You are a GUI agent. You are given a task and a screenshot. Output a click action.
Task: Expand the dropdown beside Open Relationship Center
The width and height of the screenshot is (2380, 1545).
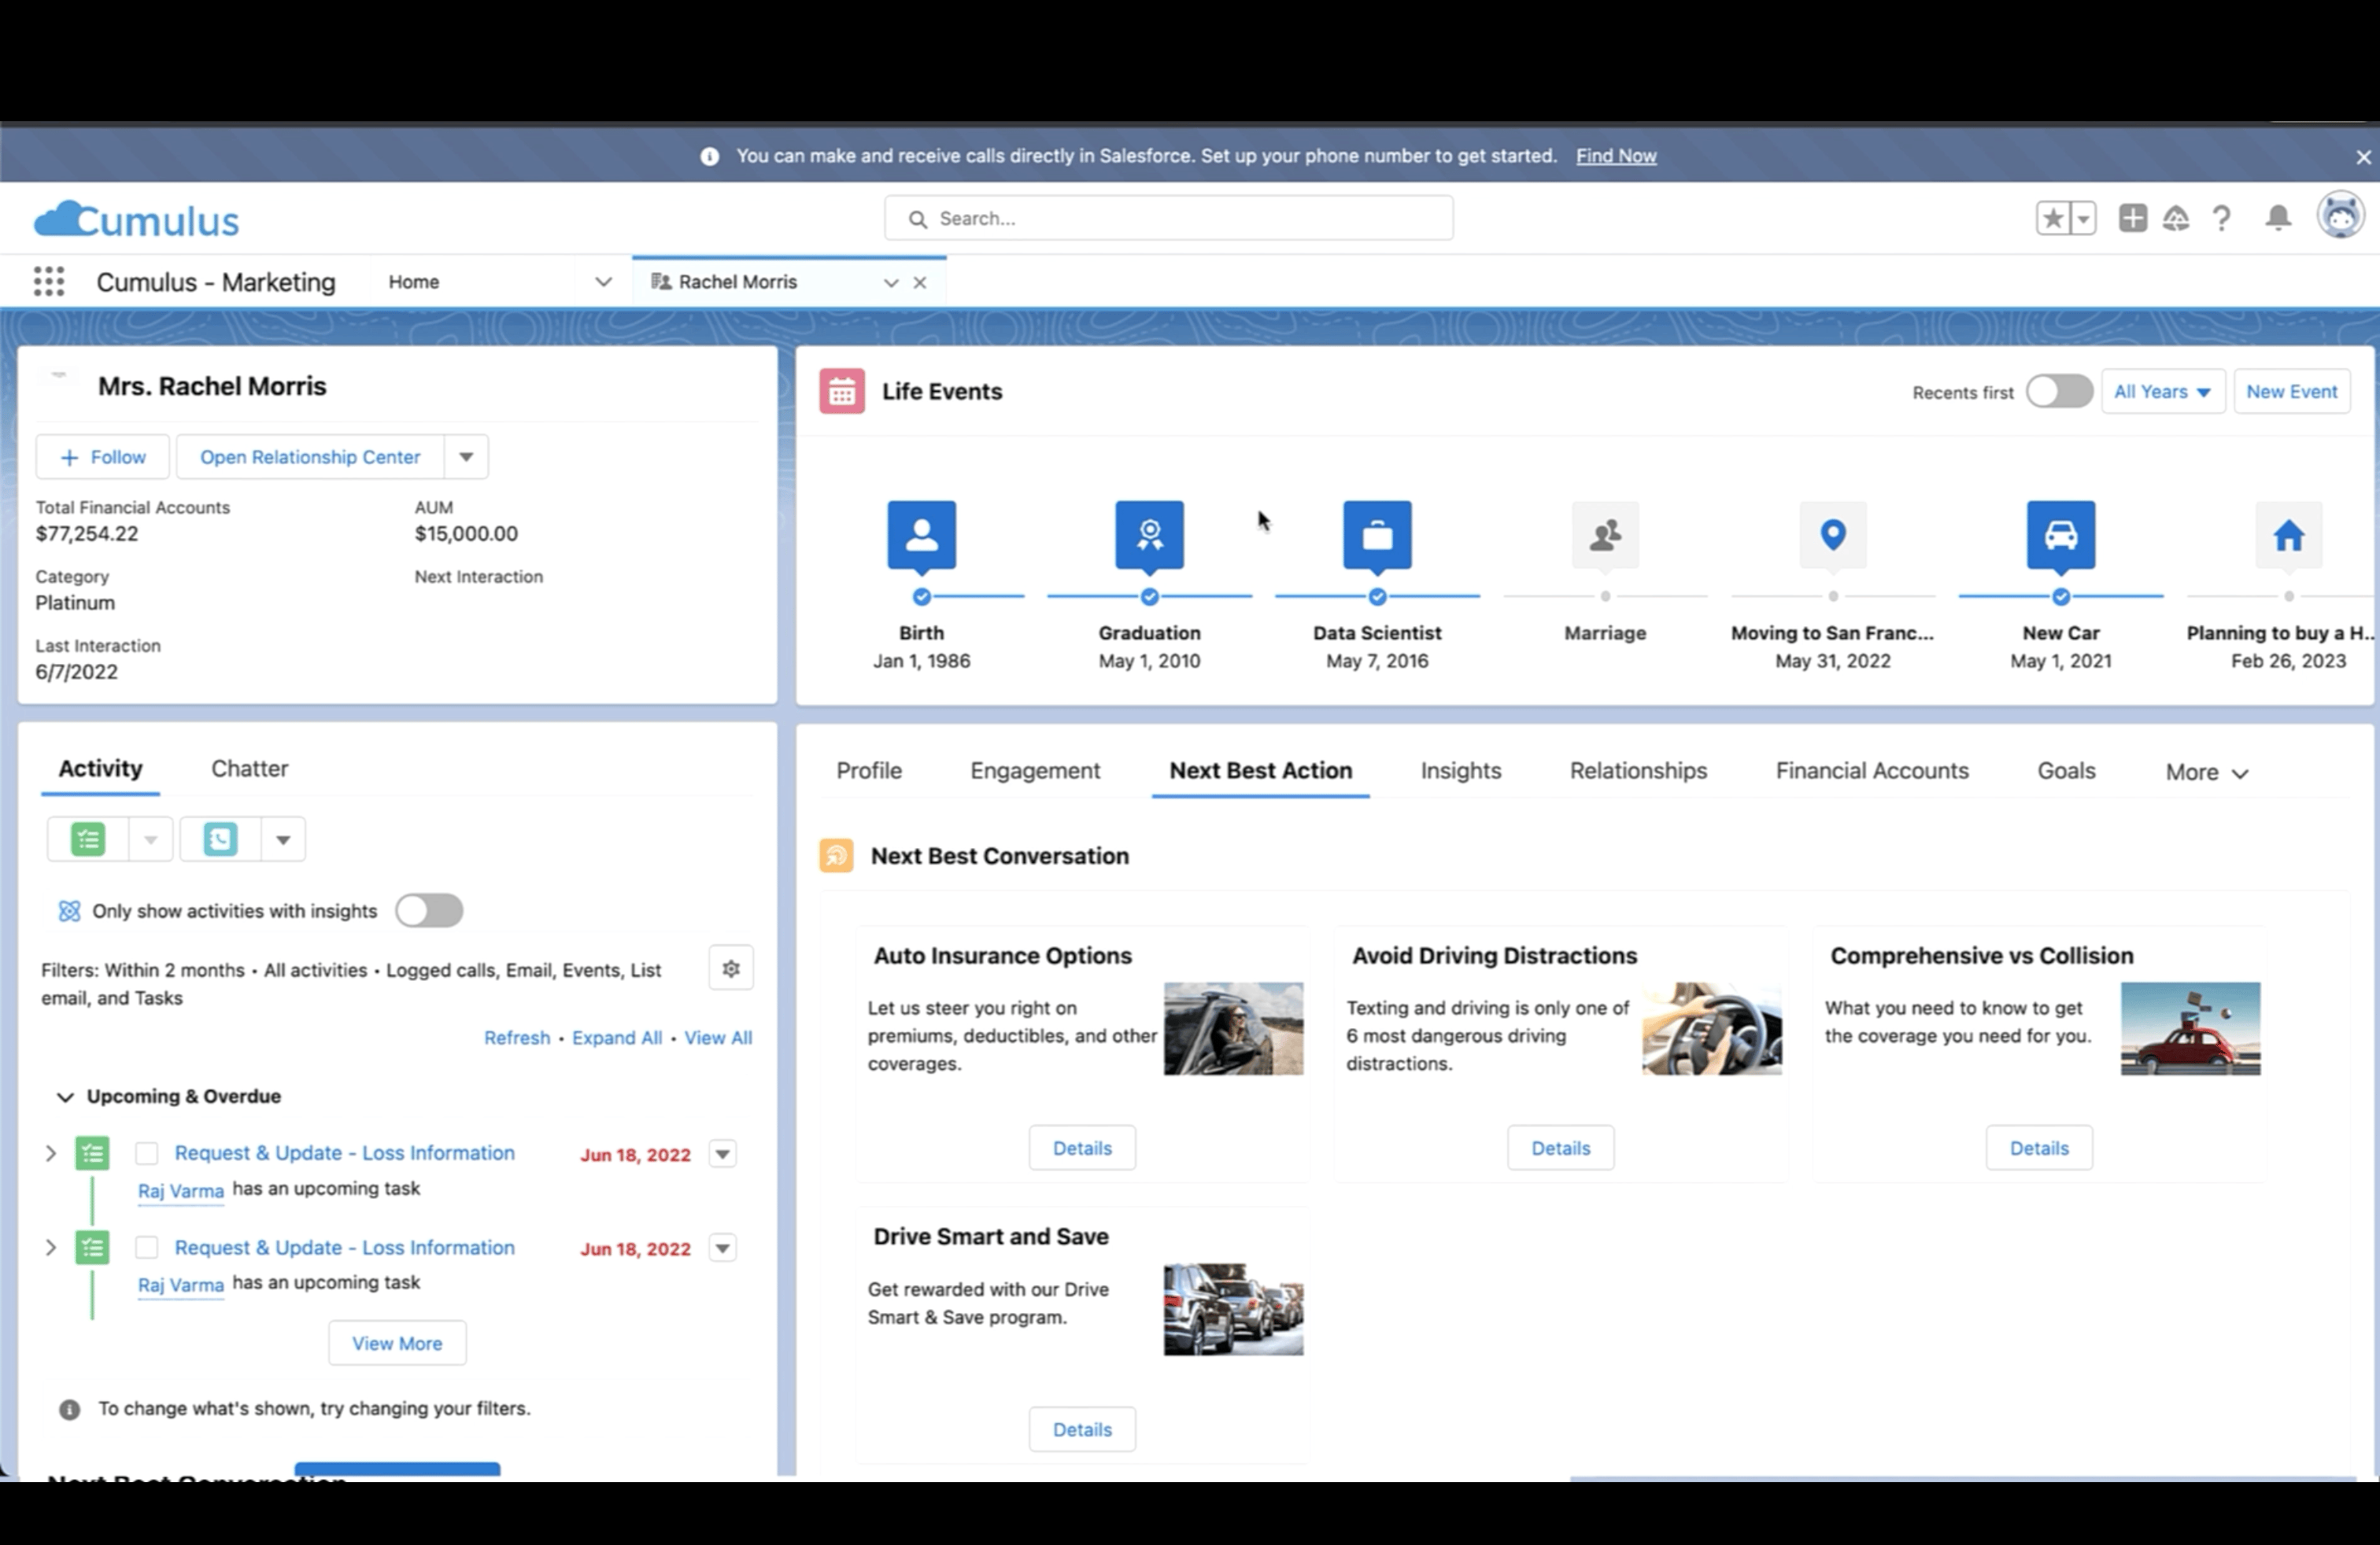(466, 457)
